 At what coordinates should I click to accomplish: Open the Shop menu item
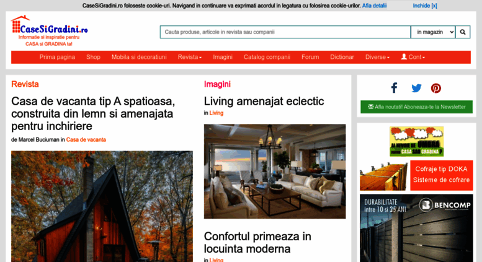click(x=93, y=57)
